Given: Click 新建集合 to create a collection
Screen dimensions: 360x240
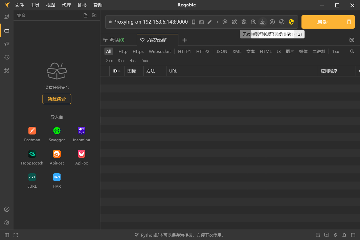Looking at the screenshot, I should coord(57,99).
